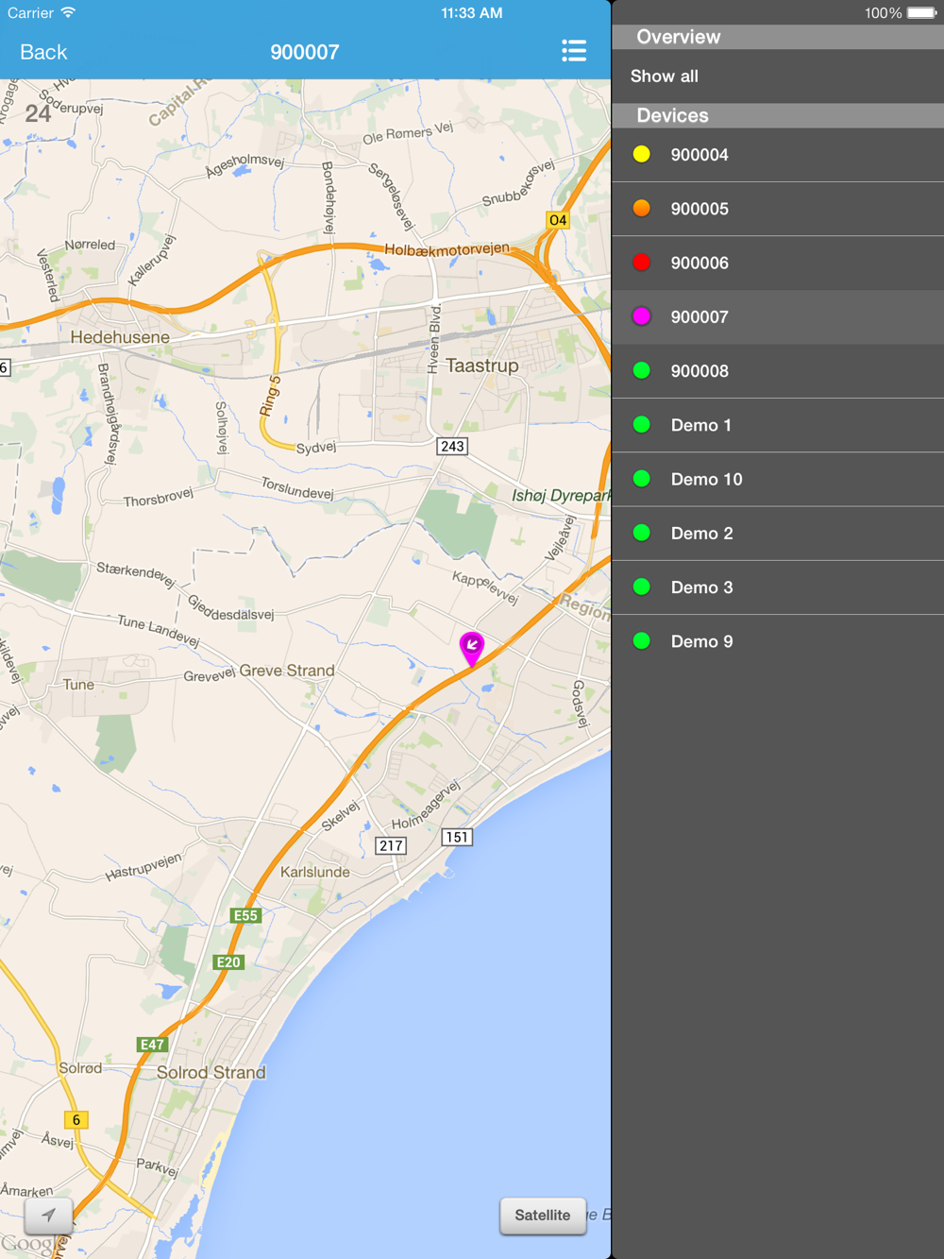Click the red dot beside 900006
The height and width of the screenshot is (1259, 944).
pyautogui.click(x=642, y=263)
